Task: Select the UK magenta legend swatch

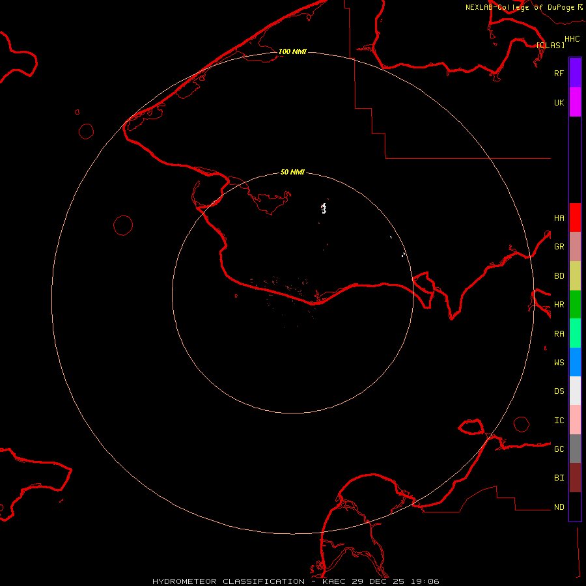Action: [575, 102]
